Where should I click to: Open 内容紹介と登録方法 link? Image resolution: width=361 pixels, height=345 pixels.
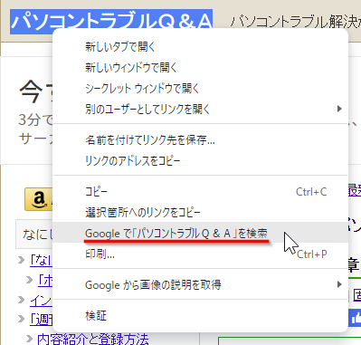coord(93,339)
